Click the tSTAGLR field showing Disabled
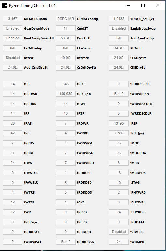Screen dimensions: 166x251 (119, 232)
